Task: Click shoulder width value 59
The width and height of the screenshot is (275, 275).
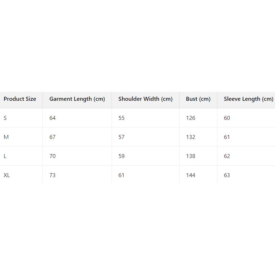Action: (121, 156)
